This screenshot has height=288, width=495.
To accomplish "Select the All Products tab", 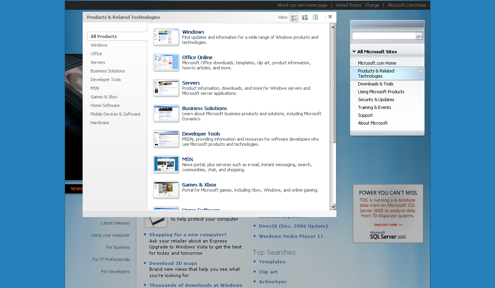I will pyautogui.click(x=104, y=36).
